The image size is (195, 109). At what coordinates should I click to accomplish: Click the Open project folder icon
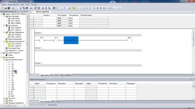[x=5, y=8]
